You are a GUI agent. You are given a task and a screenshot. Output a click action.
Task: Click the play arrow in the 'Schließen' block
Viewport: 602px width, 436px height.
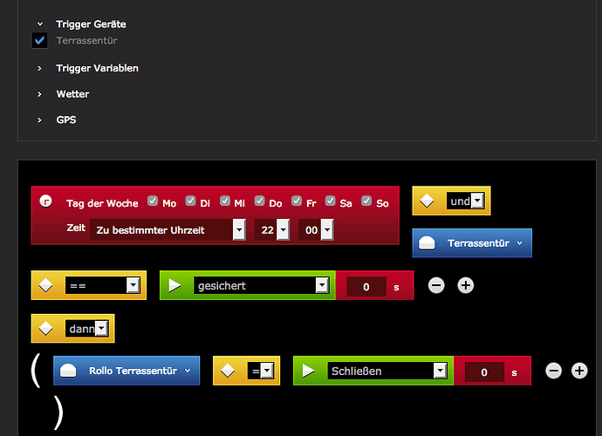(308, 371)
